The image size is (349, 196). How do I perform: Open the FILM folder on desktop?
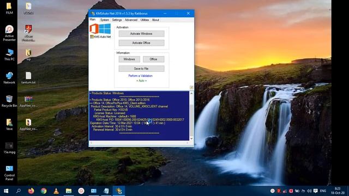[9, 8]
